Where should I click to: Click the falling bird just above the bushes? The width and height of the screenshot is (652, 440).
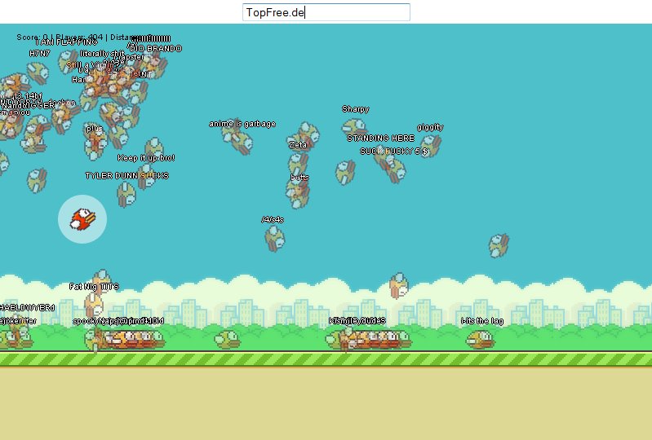398,285
